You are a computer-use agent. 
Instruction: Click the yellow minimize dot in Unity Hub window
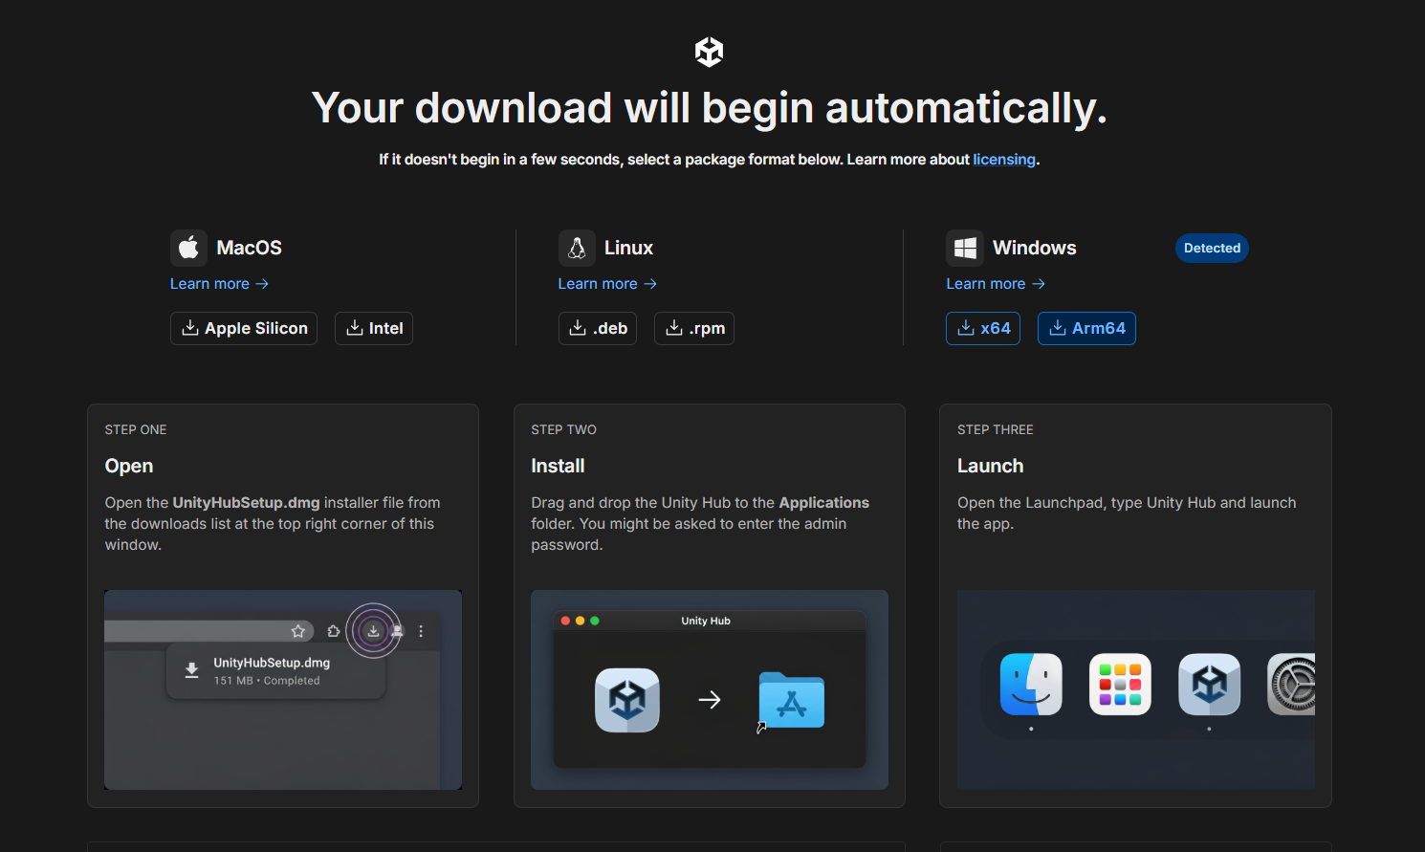[x=580, y=621]
